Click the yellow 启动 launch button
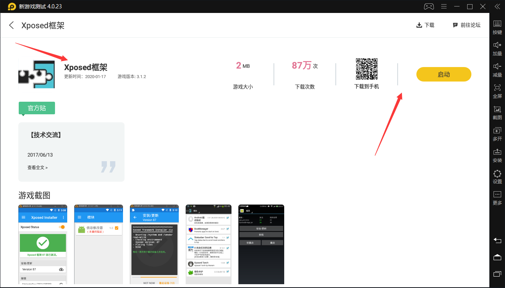505x288 pixels. click(443, 74)
